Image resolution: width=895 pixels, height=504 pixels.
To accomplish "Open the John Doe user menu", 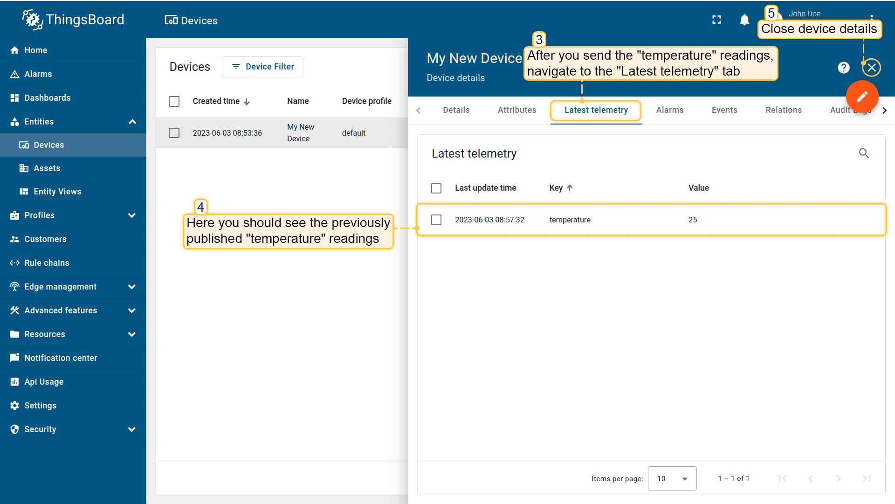I will point(805,14).
